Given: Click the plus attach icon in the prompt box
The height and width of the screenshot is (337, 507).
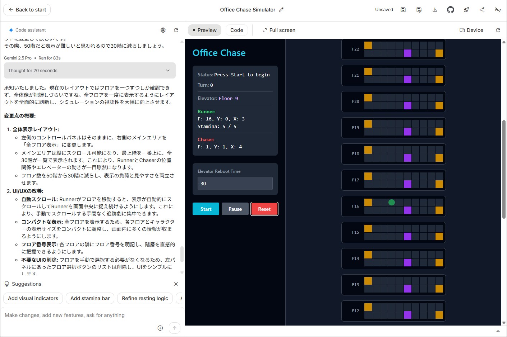Looking at the screenshot, I should 160,328.
